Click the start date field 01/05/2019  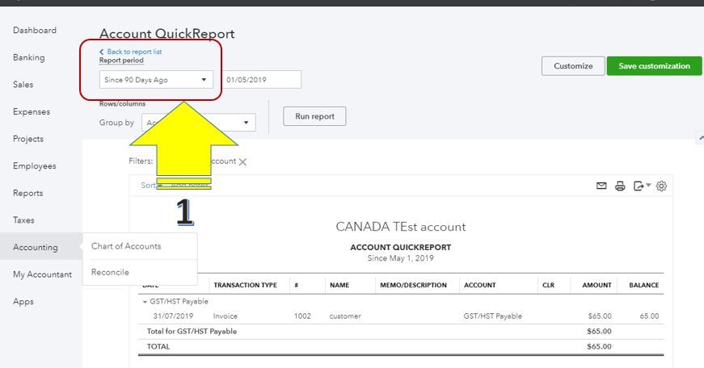pos(262,80)
